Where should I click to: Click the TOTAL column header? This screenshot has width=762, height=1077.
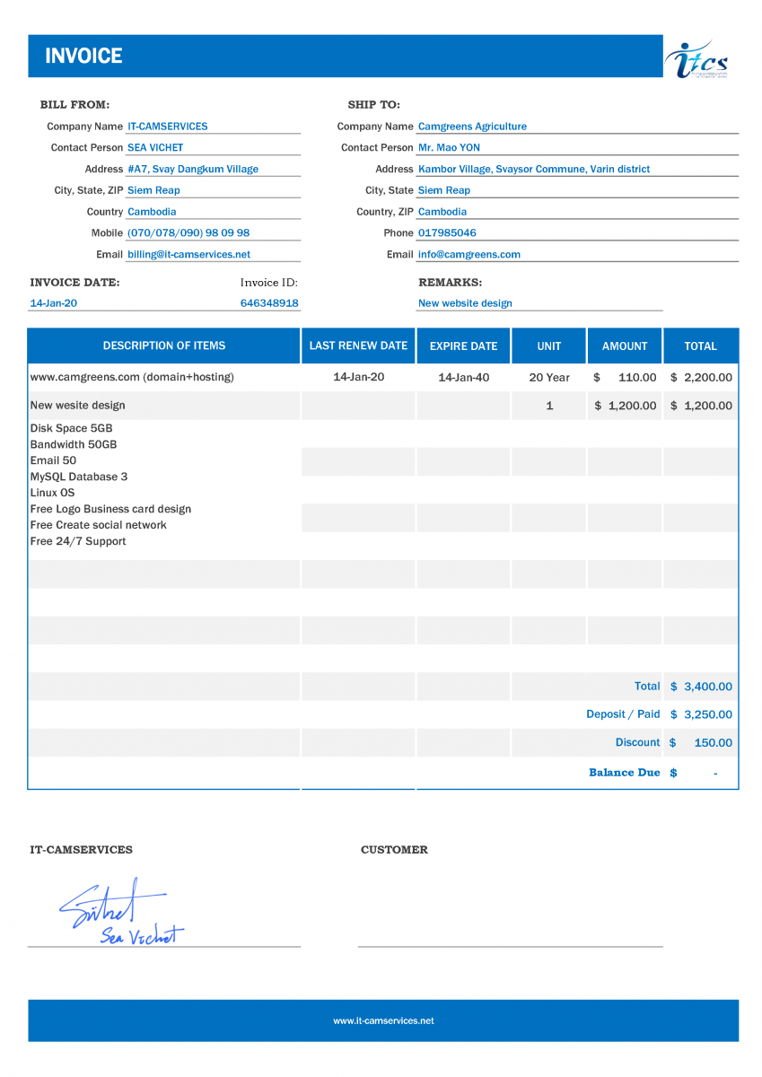coord(701,346)
